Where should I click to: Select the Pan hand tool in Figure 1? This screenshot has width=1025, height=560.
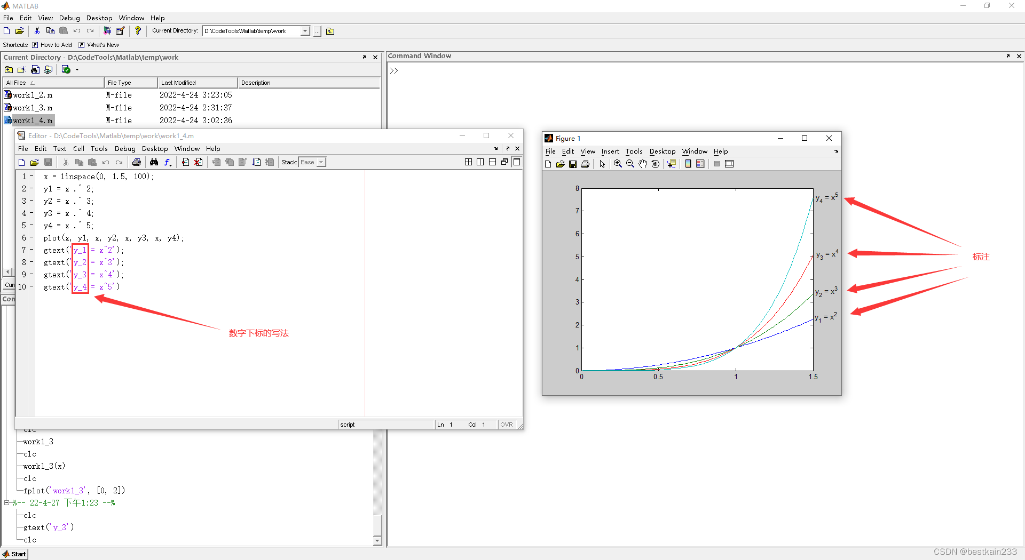coord(643,164)
